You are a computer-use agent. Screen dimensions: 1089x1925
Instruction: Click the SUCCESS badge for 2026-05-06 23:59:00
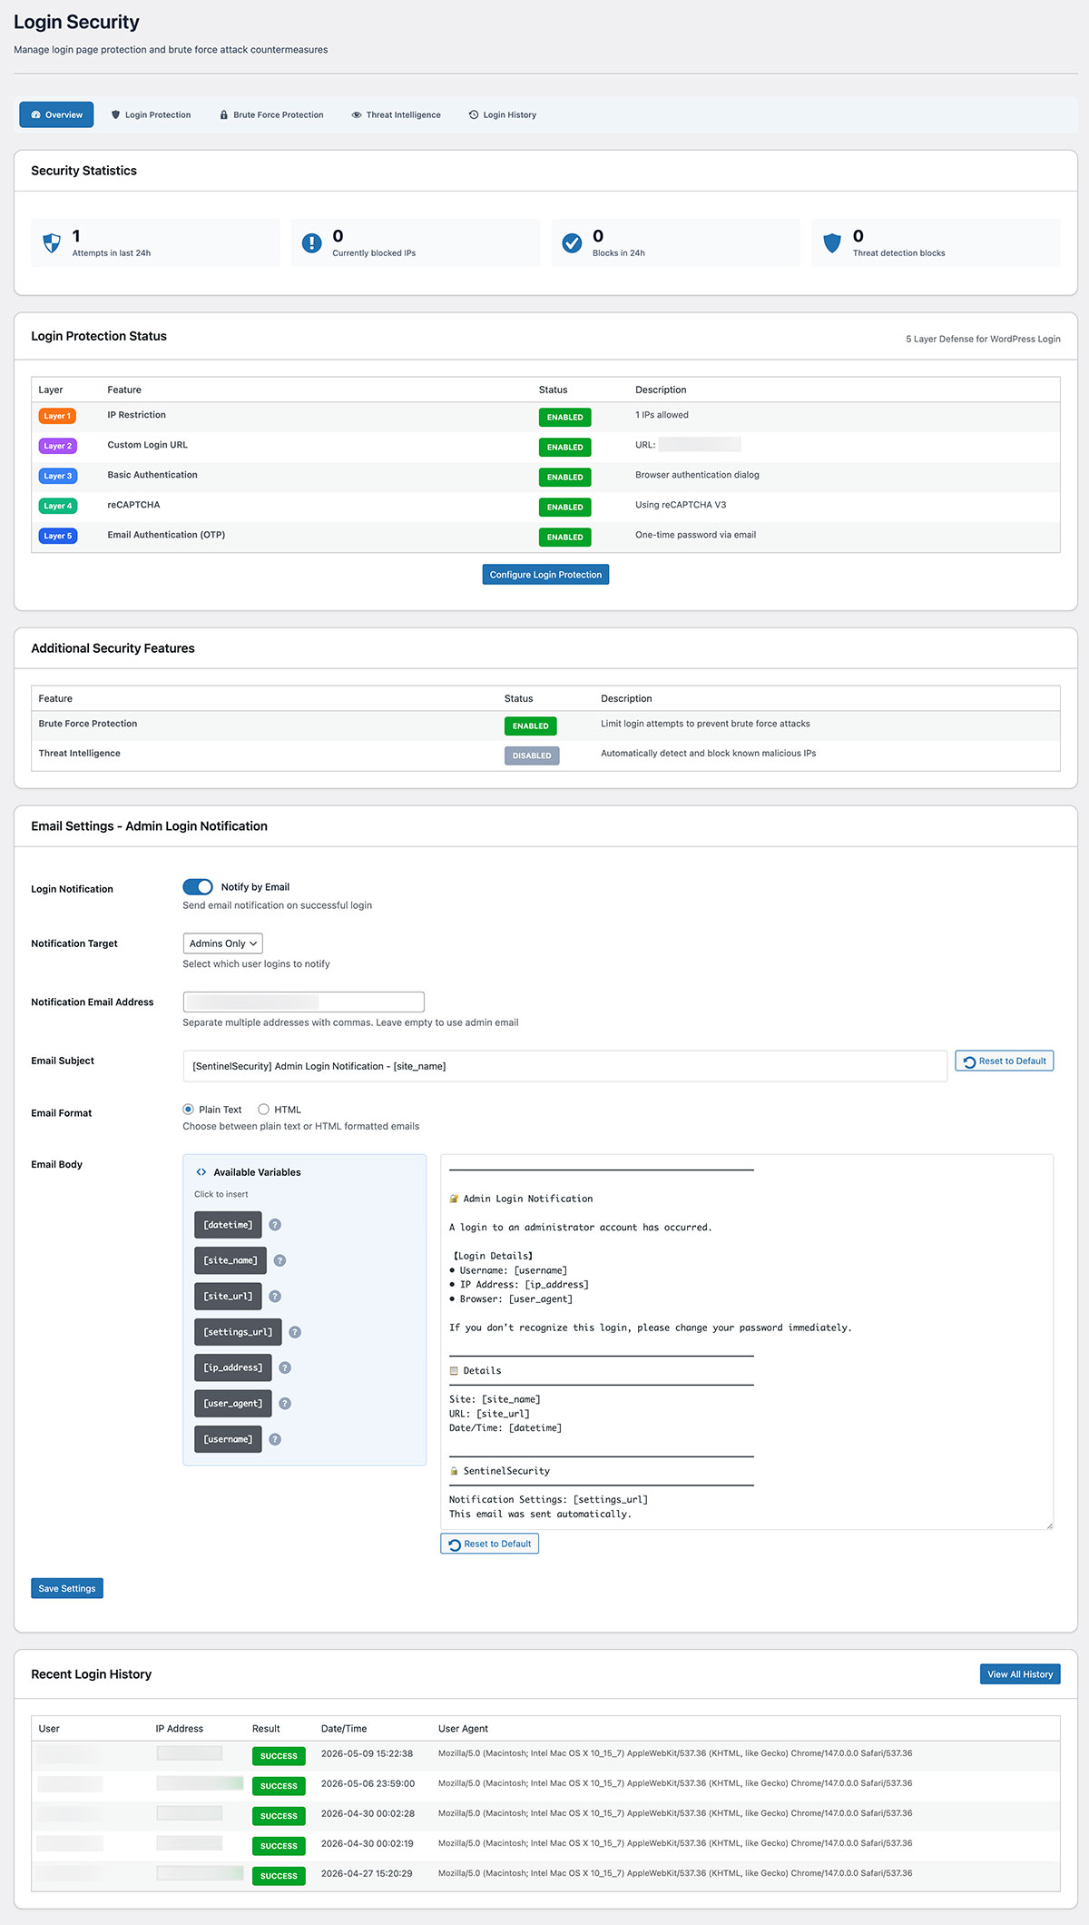(x=279, y=1786)
